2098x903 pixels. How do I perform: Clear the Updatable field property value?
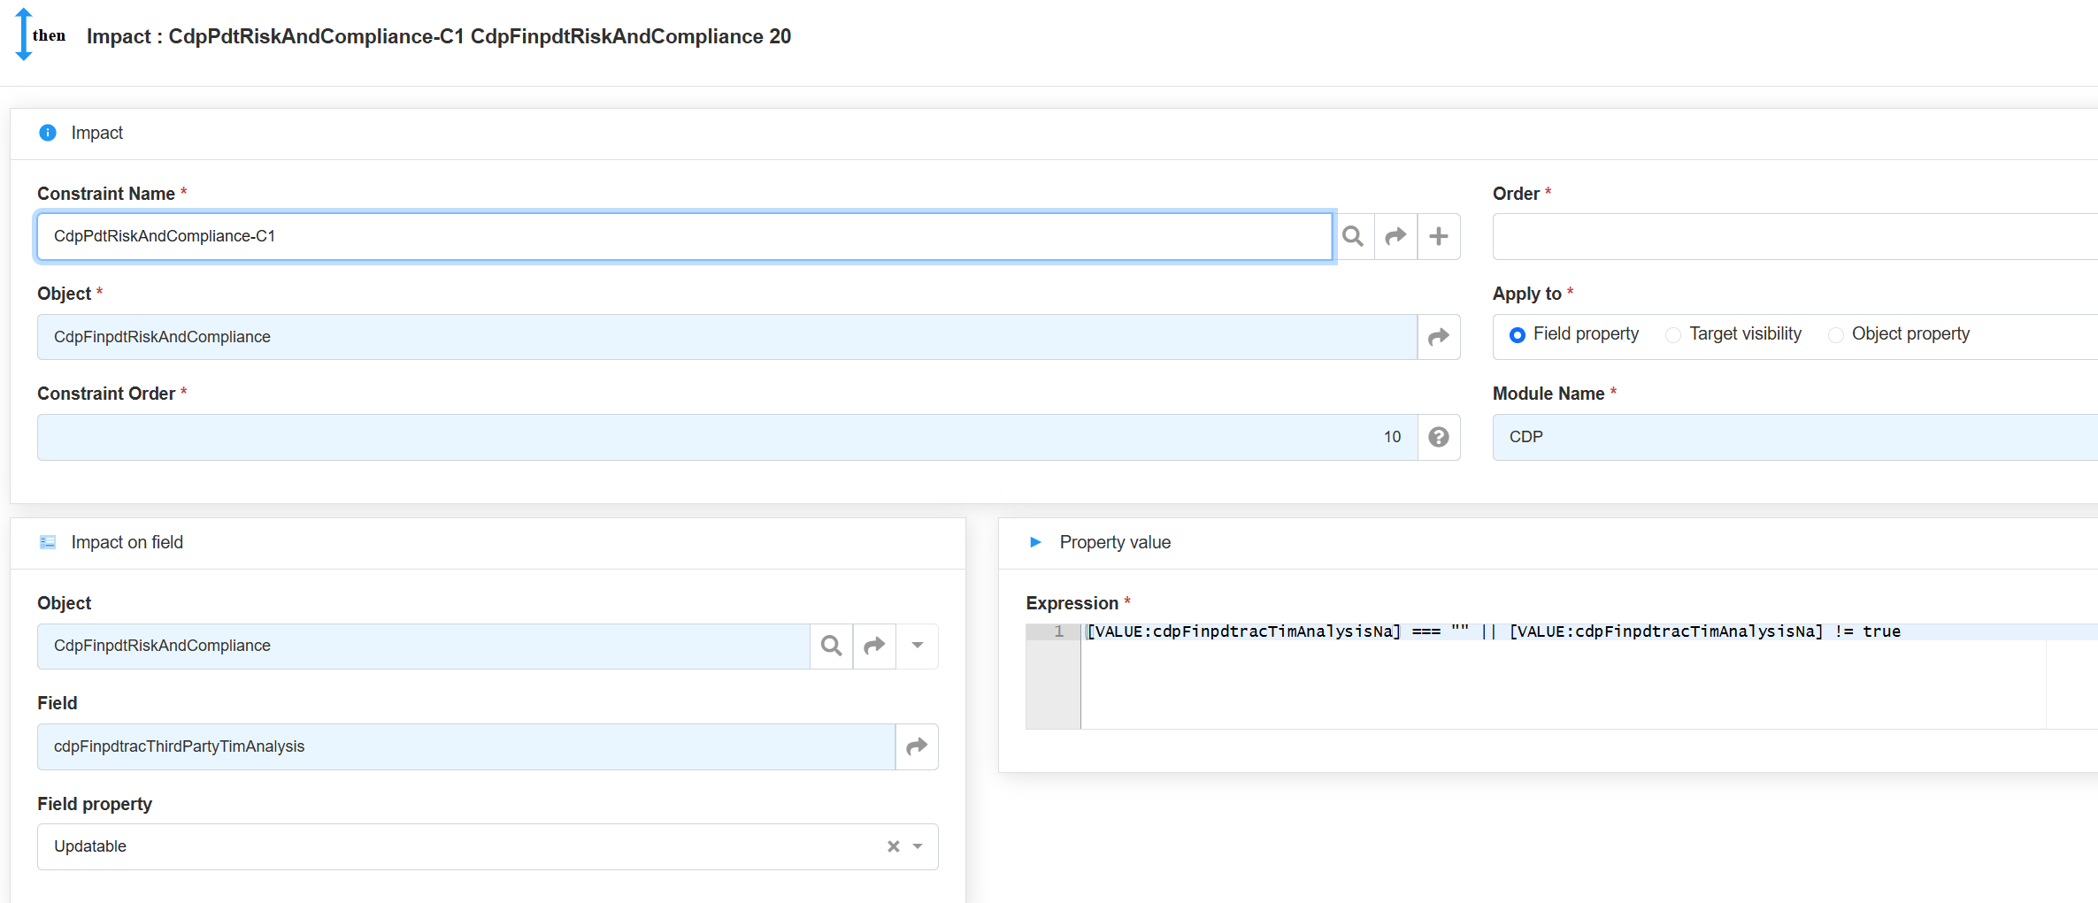click(x=894, y=846)
